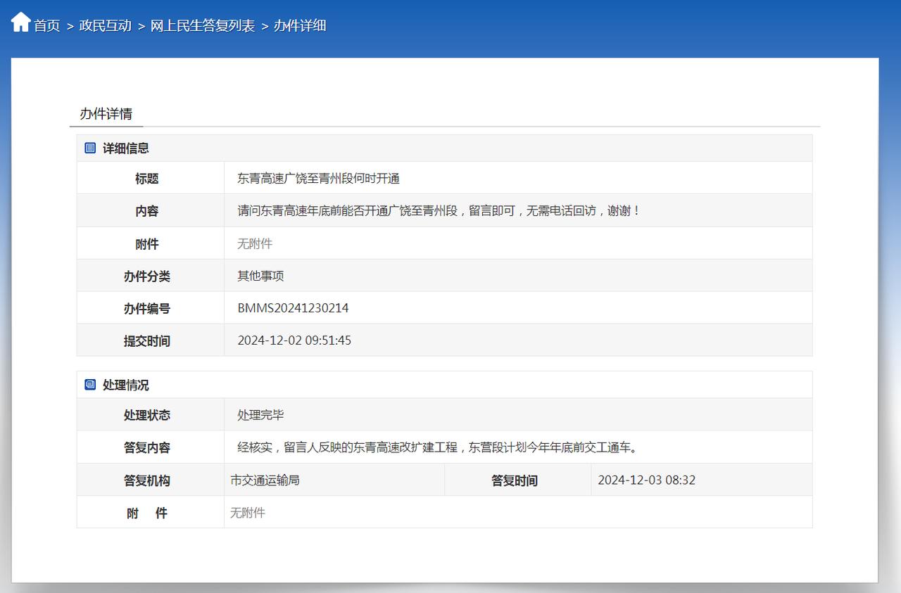901x593 pixels.
Task: Click case number BMMS20241230214
Action: tap(293, 308)
